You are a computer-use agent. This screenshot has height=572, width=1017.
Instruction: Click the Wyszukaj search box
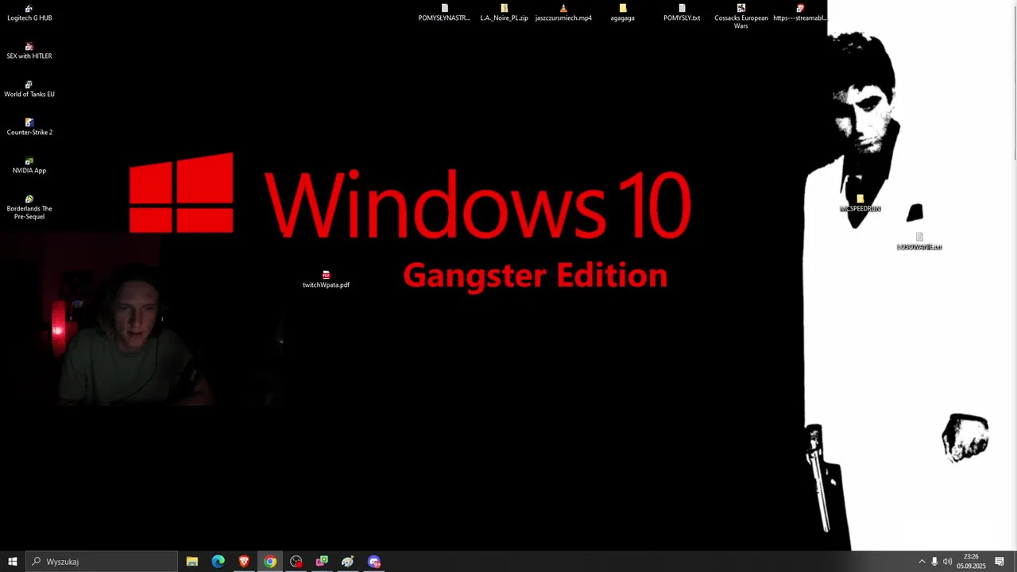tap(102, 562)
